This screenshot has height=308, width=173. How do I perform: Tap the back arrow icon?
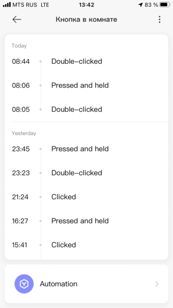[17, 19]
